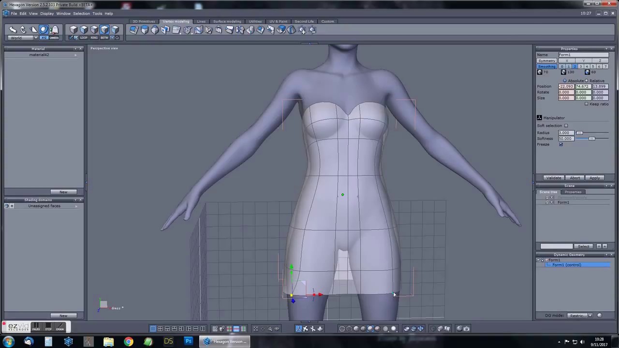Open the UV & Paint tab
This screenshot has width=619, height=348.
point(278,21)
